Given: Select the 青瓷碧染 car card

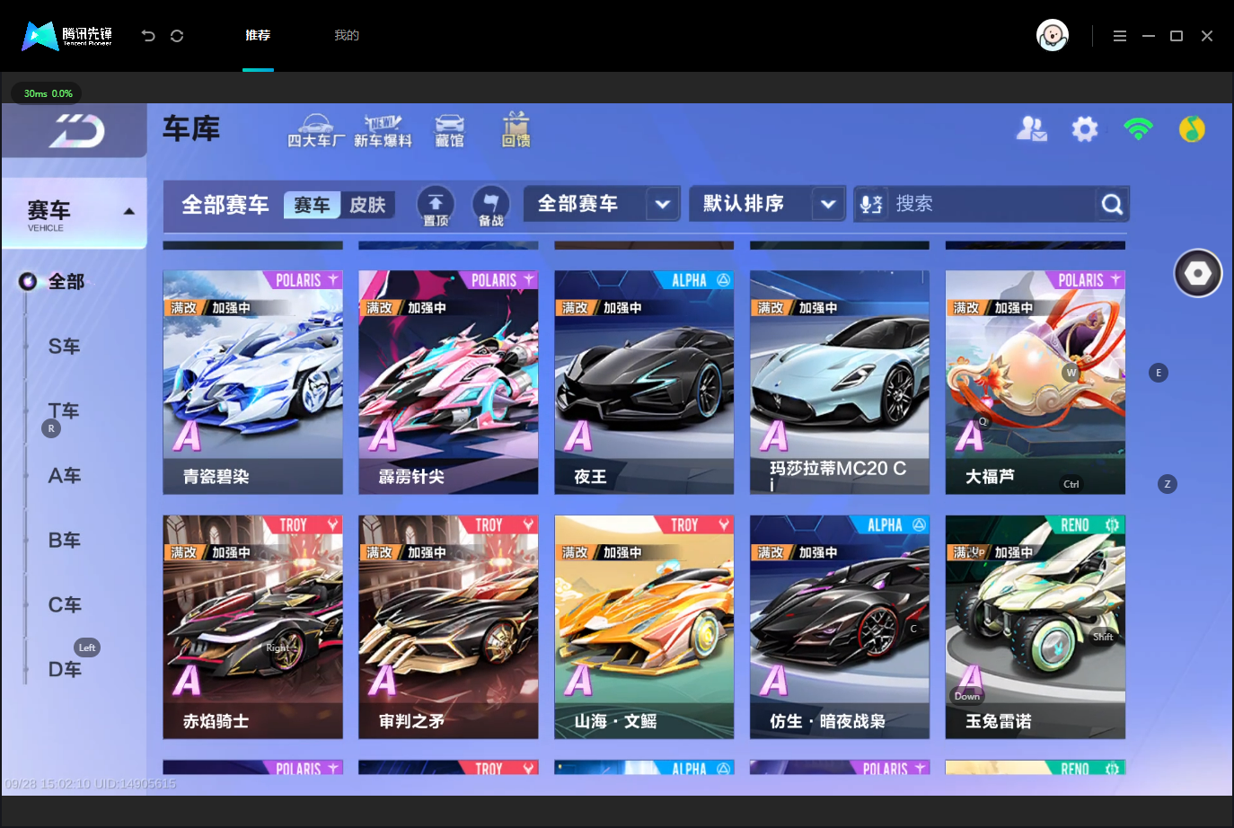Looking at the screenshot, I should (253, 383).
